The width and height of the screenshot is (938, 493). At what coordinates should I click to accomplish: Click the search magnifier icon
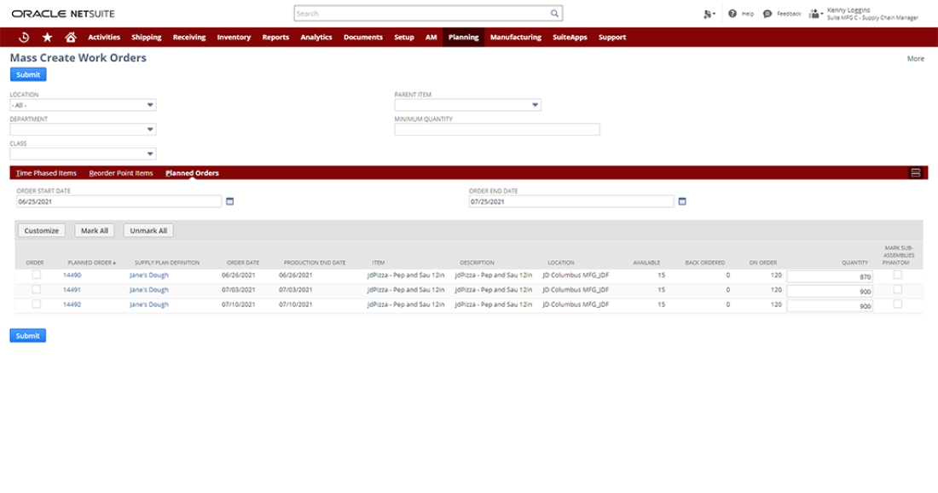pyautogui.click(x=554, y=14)
